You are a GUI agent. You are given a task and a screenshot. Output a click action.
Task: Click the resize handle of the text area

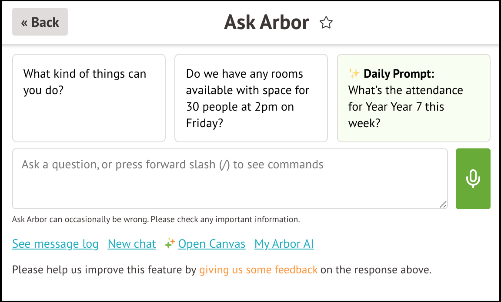(443, 204)
